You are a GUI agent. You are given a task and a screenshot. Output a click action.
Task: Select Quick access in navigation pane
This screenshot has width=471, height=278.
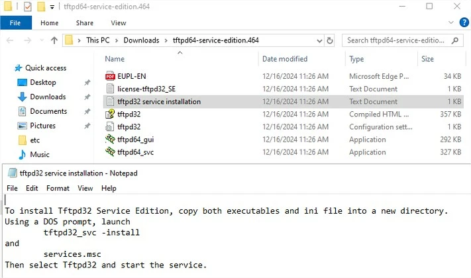(x=46, y=68)
